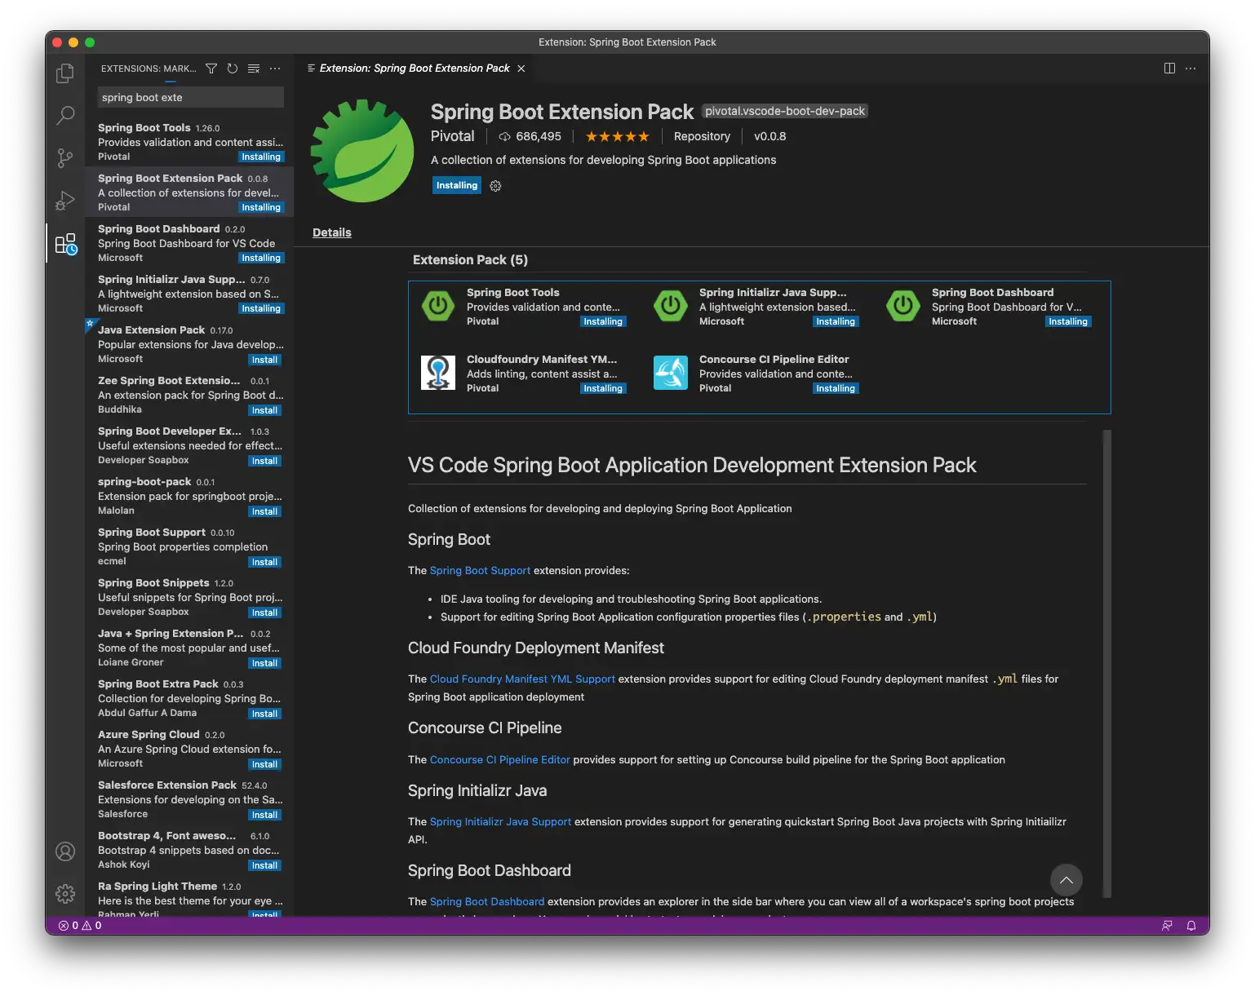Clear extensions search results icon
1255x995 pixels.
point(254,69)
